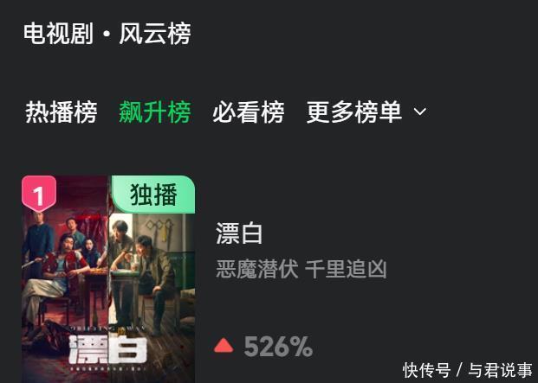Click the 与君说事 watermark label
Image resolution: width=538 pixels, height=383 pixels.
[x=500, y=370]
